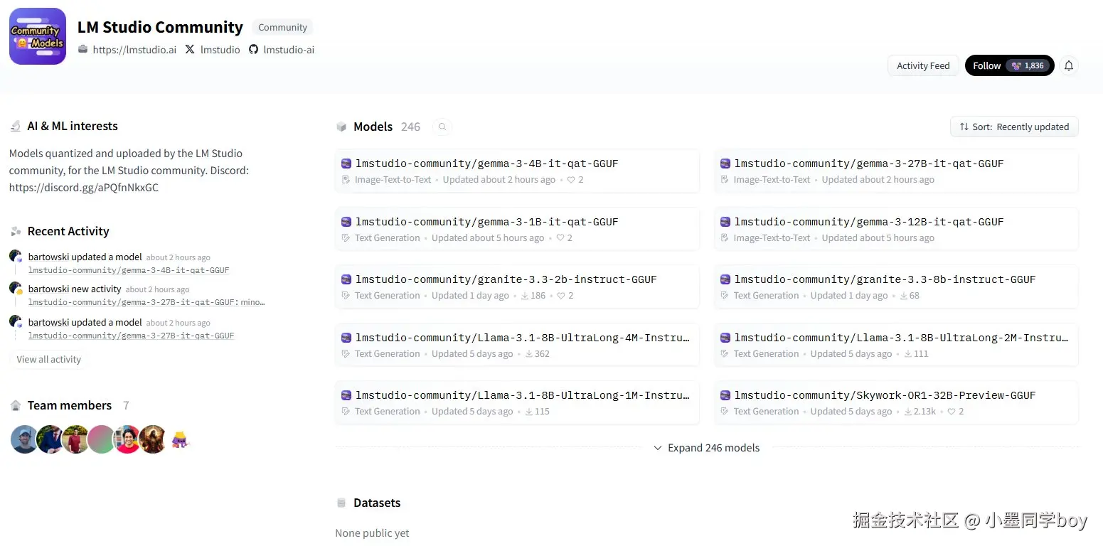Open Skywork-OR1-32B-Preview-GGUF model
1103x546 pixels.
tap(896, 402)
